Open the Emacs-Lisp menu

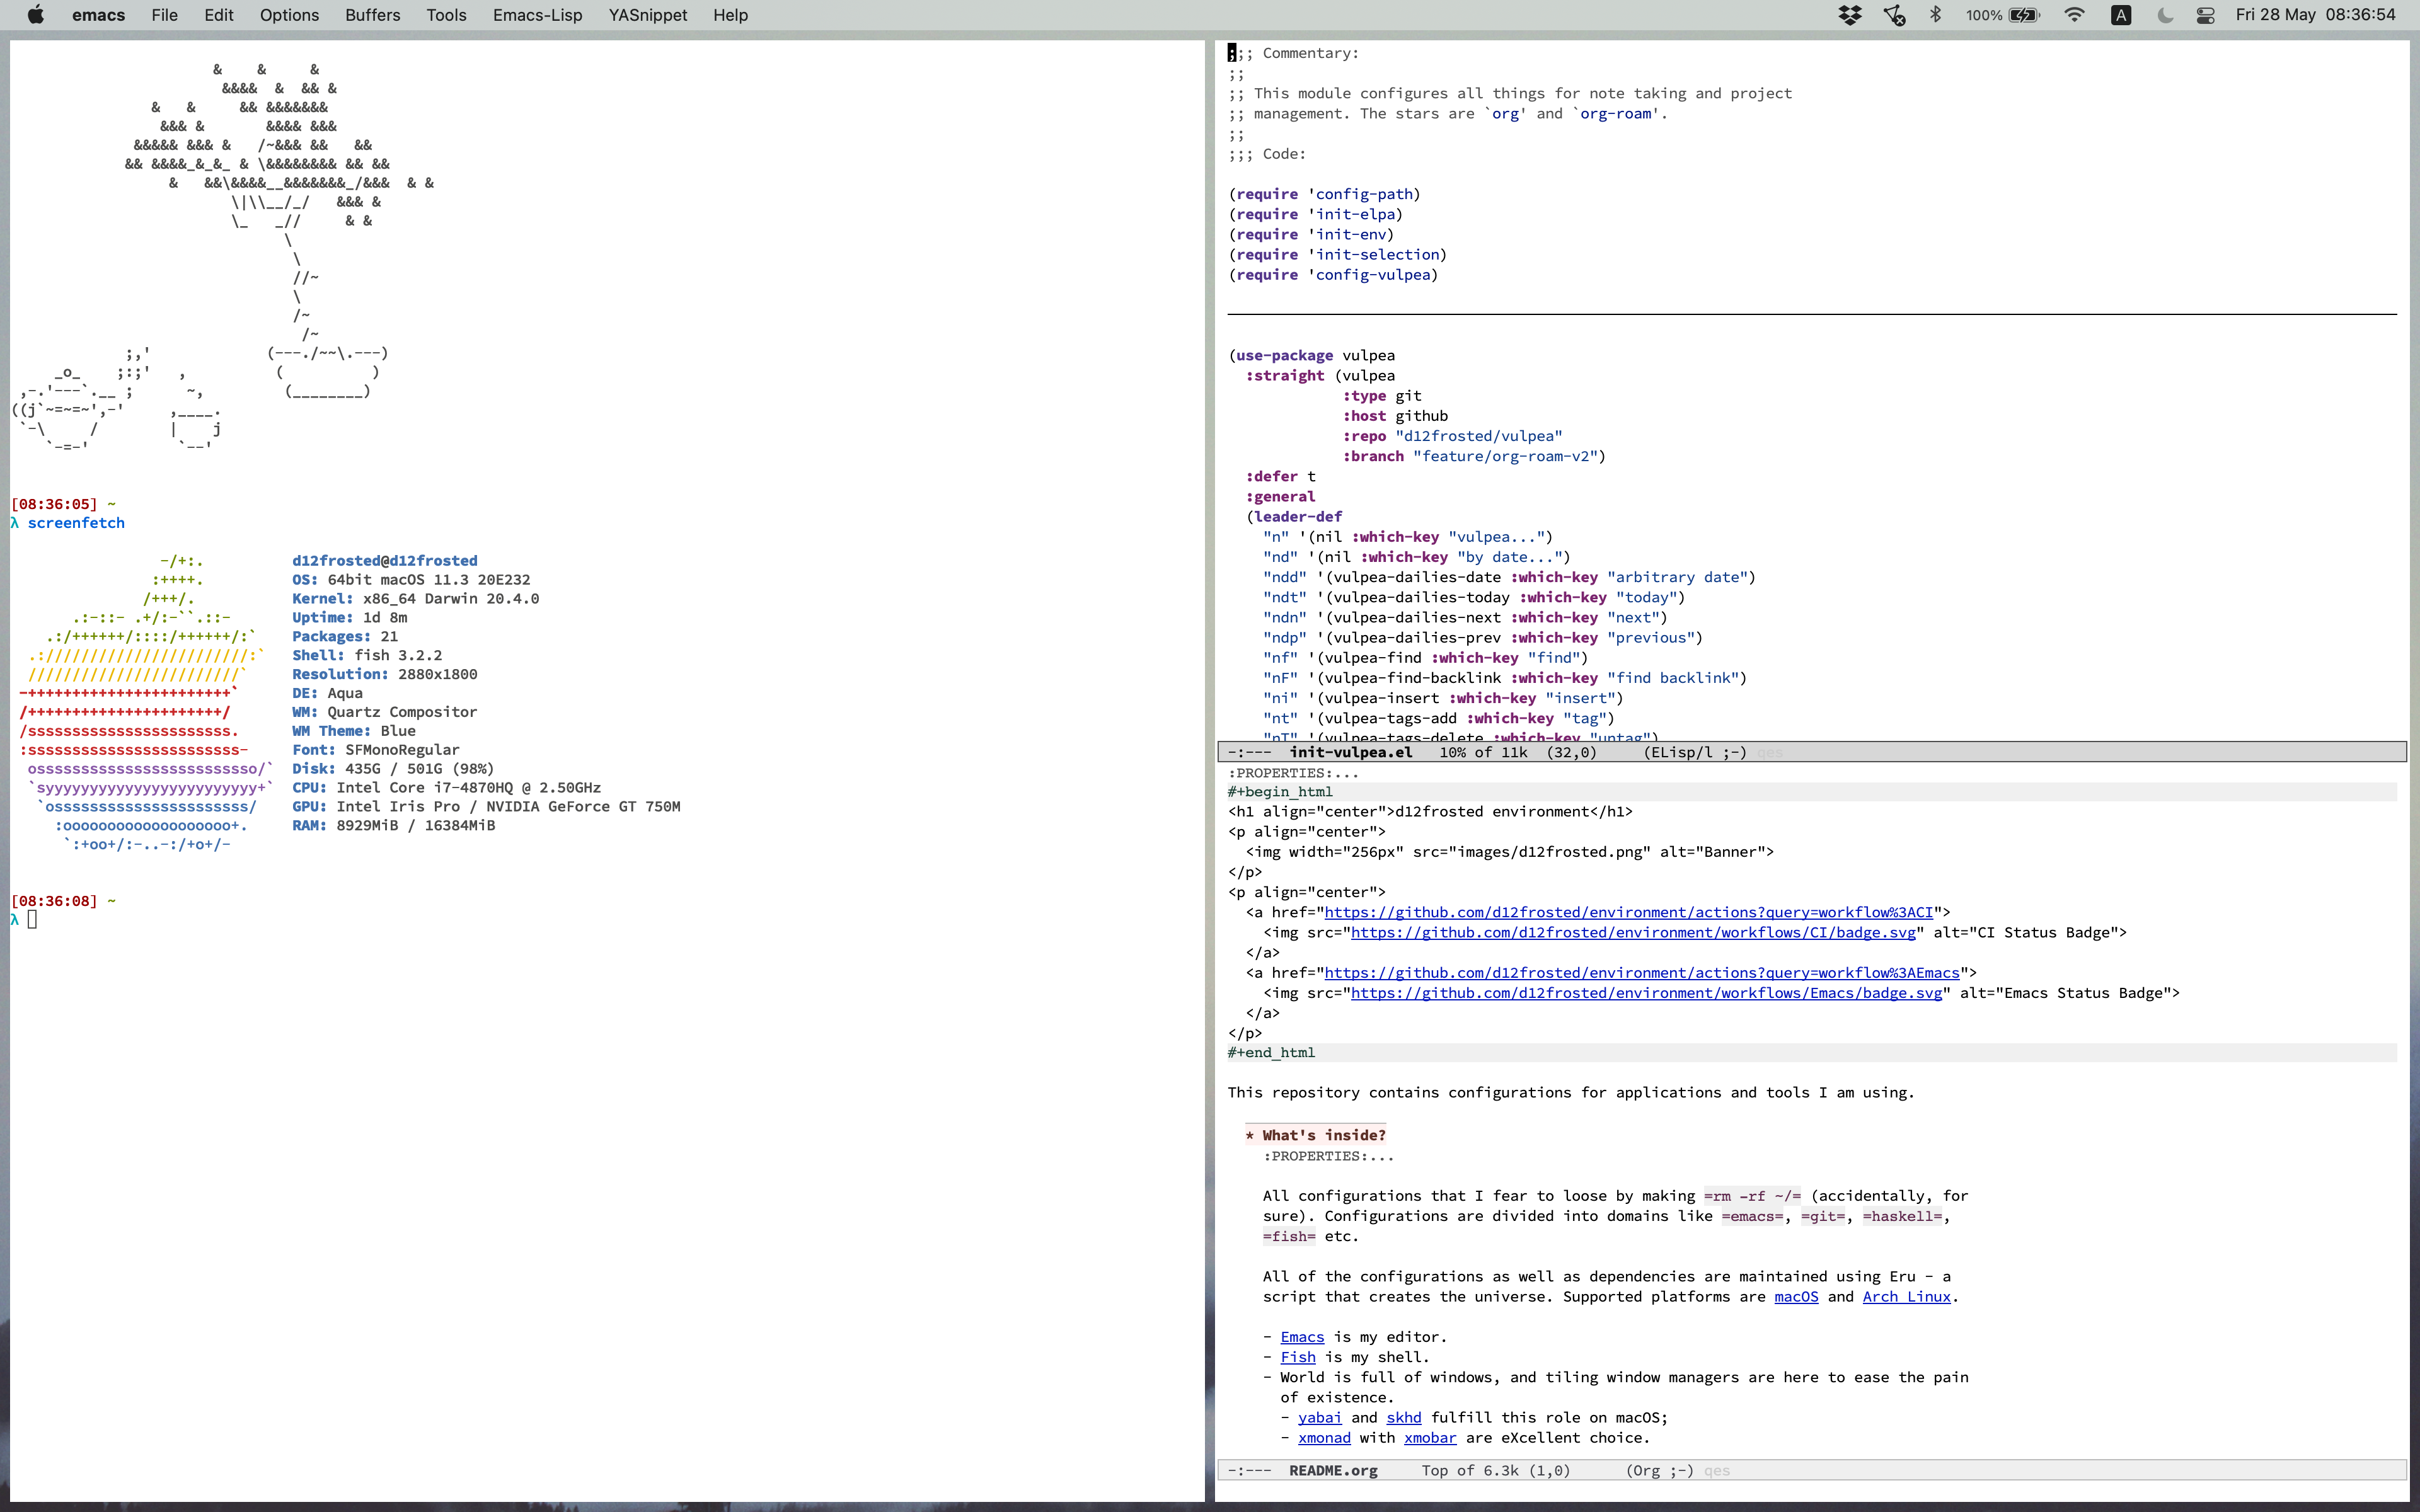pos(537,15)
